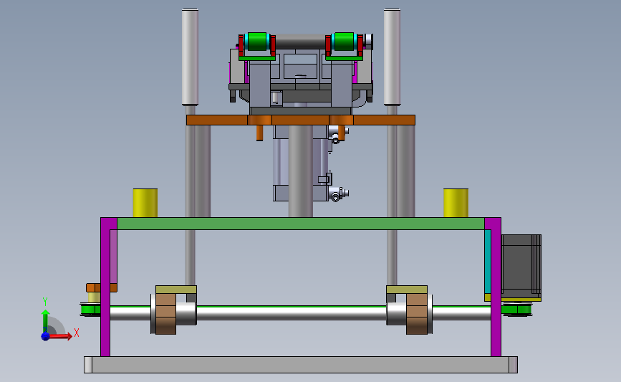The height and width of the screenshot is (382, 621).
Task: Select the left magenta vertical post
Action: tap(105, 287)
